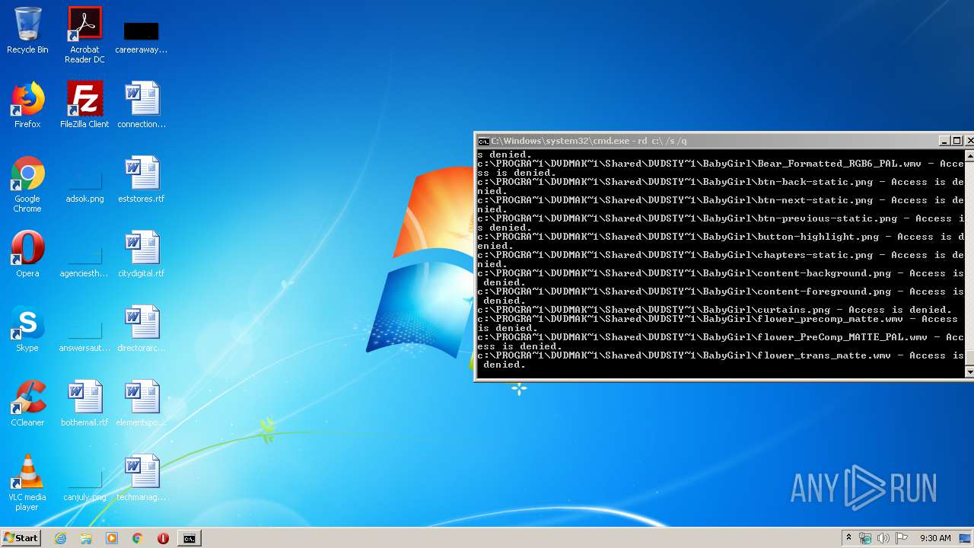Image resolution: width=974 pixels, height=548 pixels.
Task: Launch Acrobat Reader DC shortcut
Action: [84, 35]
